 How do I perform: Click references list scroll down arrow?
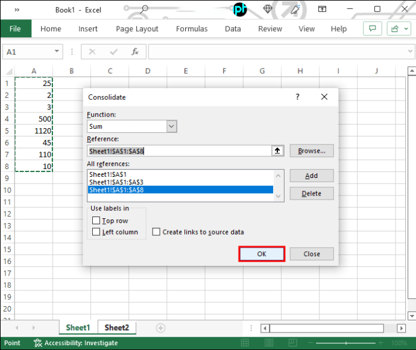278,196
